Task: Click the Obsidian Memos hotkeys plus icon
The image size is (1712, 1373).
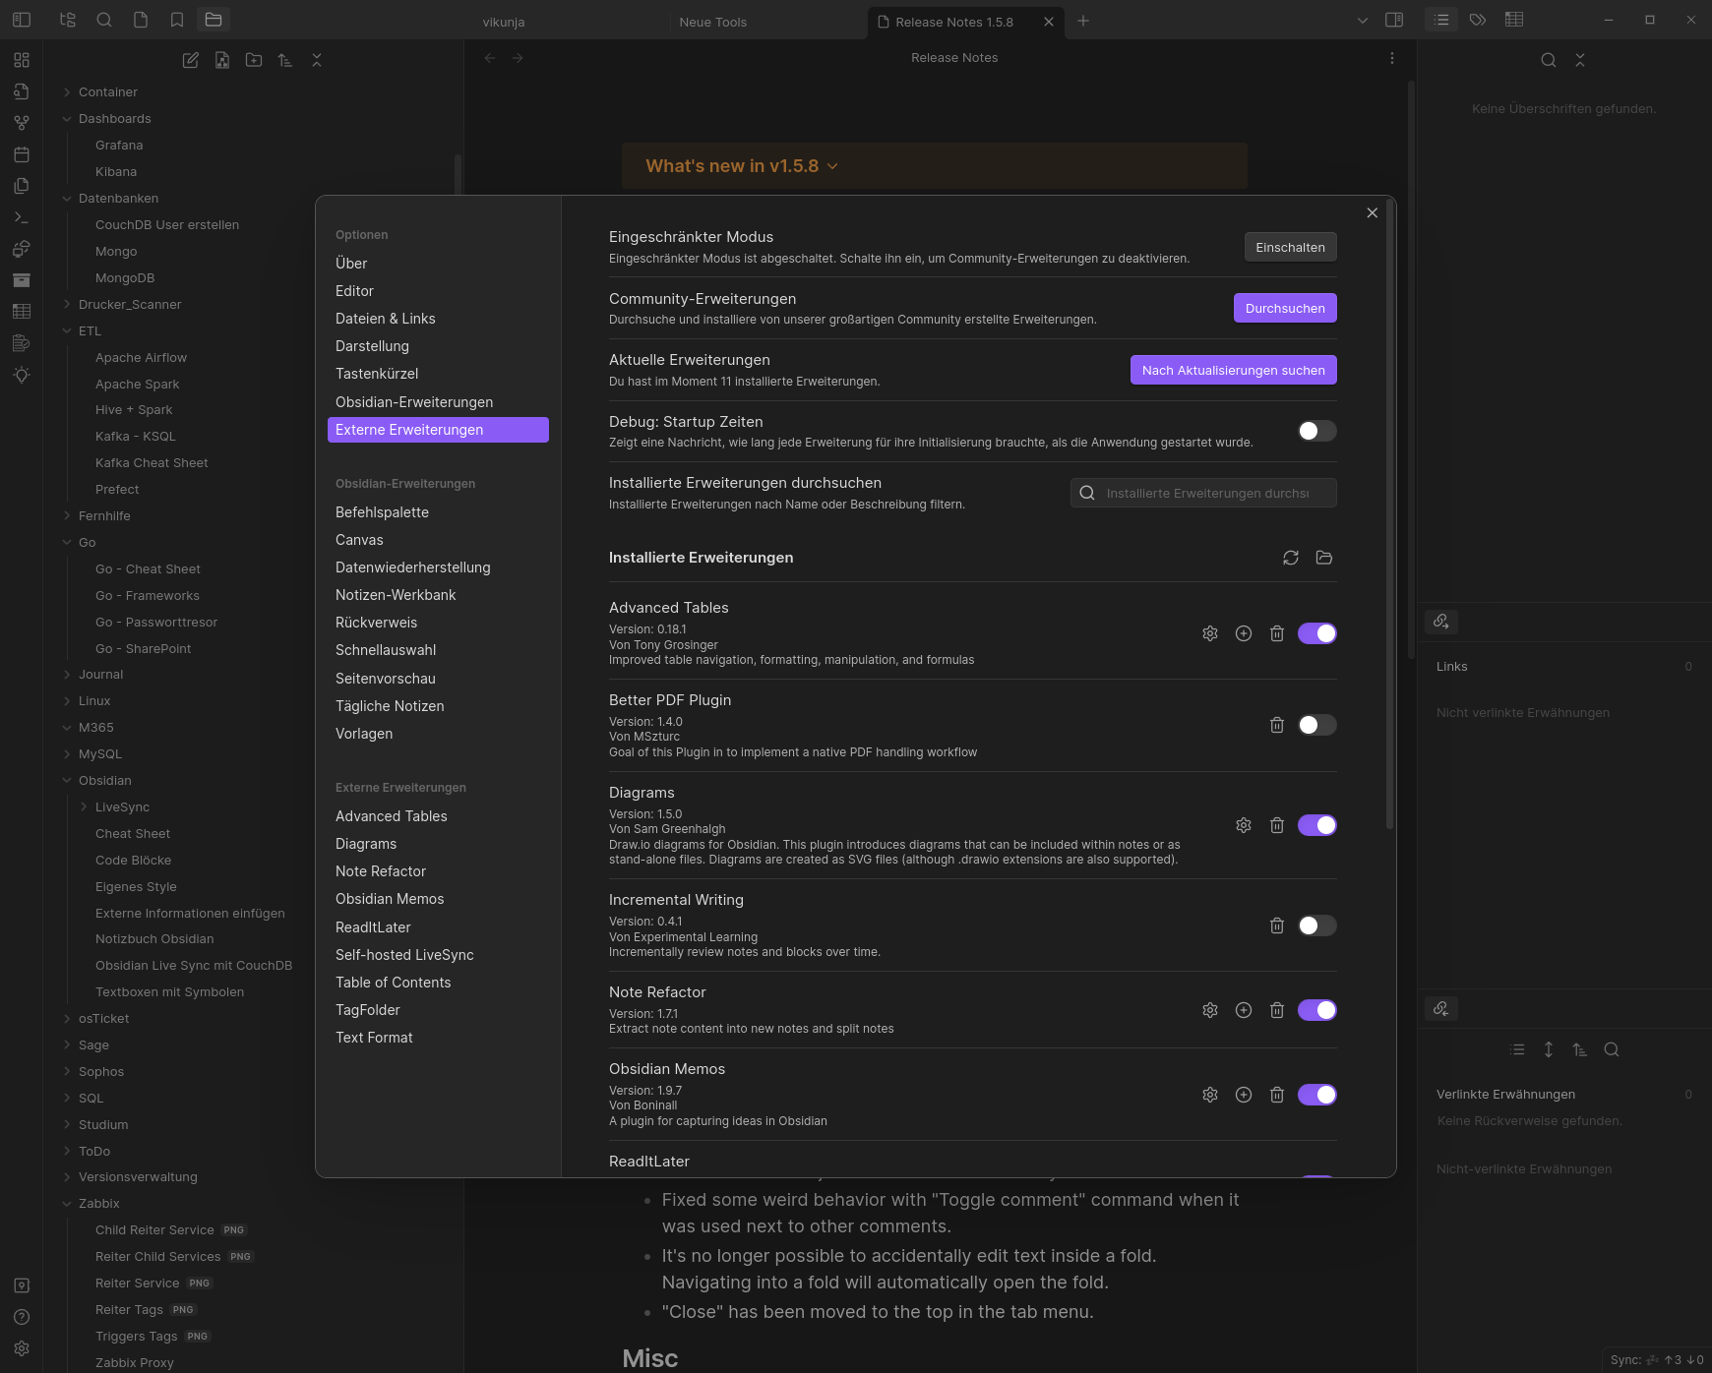Action: [1244, 1095]
